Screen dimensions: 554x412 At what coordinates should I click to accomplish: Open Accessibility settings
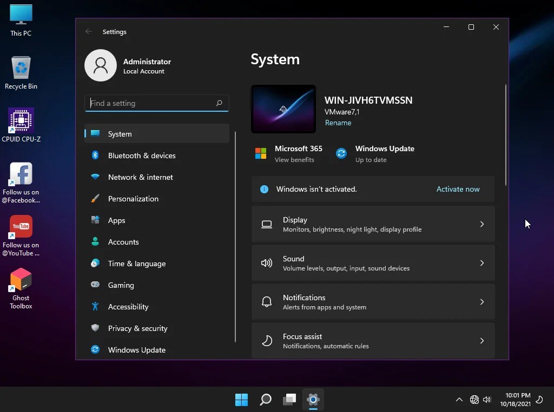tap(128, 307)
